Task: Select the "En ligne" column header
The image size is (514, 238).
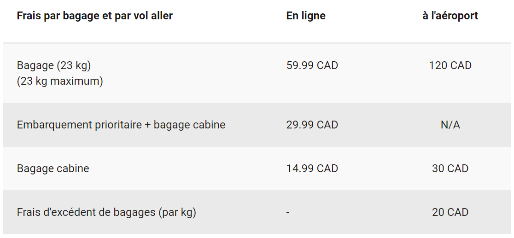Action: tap(305, 16)
